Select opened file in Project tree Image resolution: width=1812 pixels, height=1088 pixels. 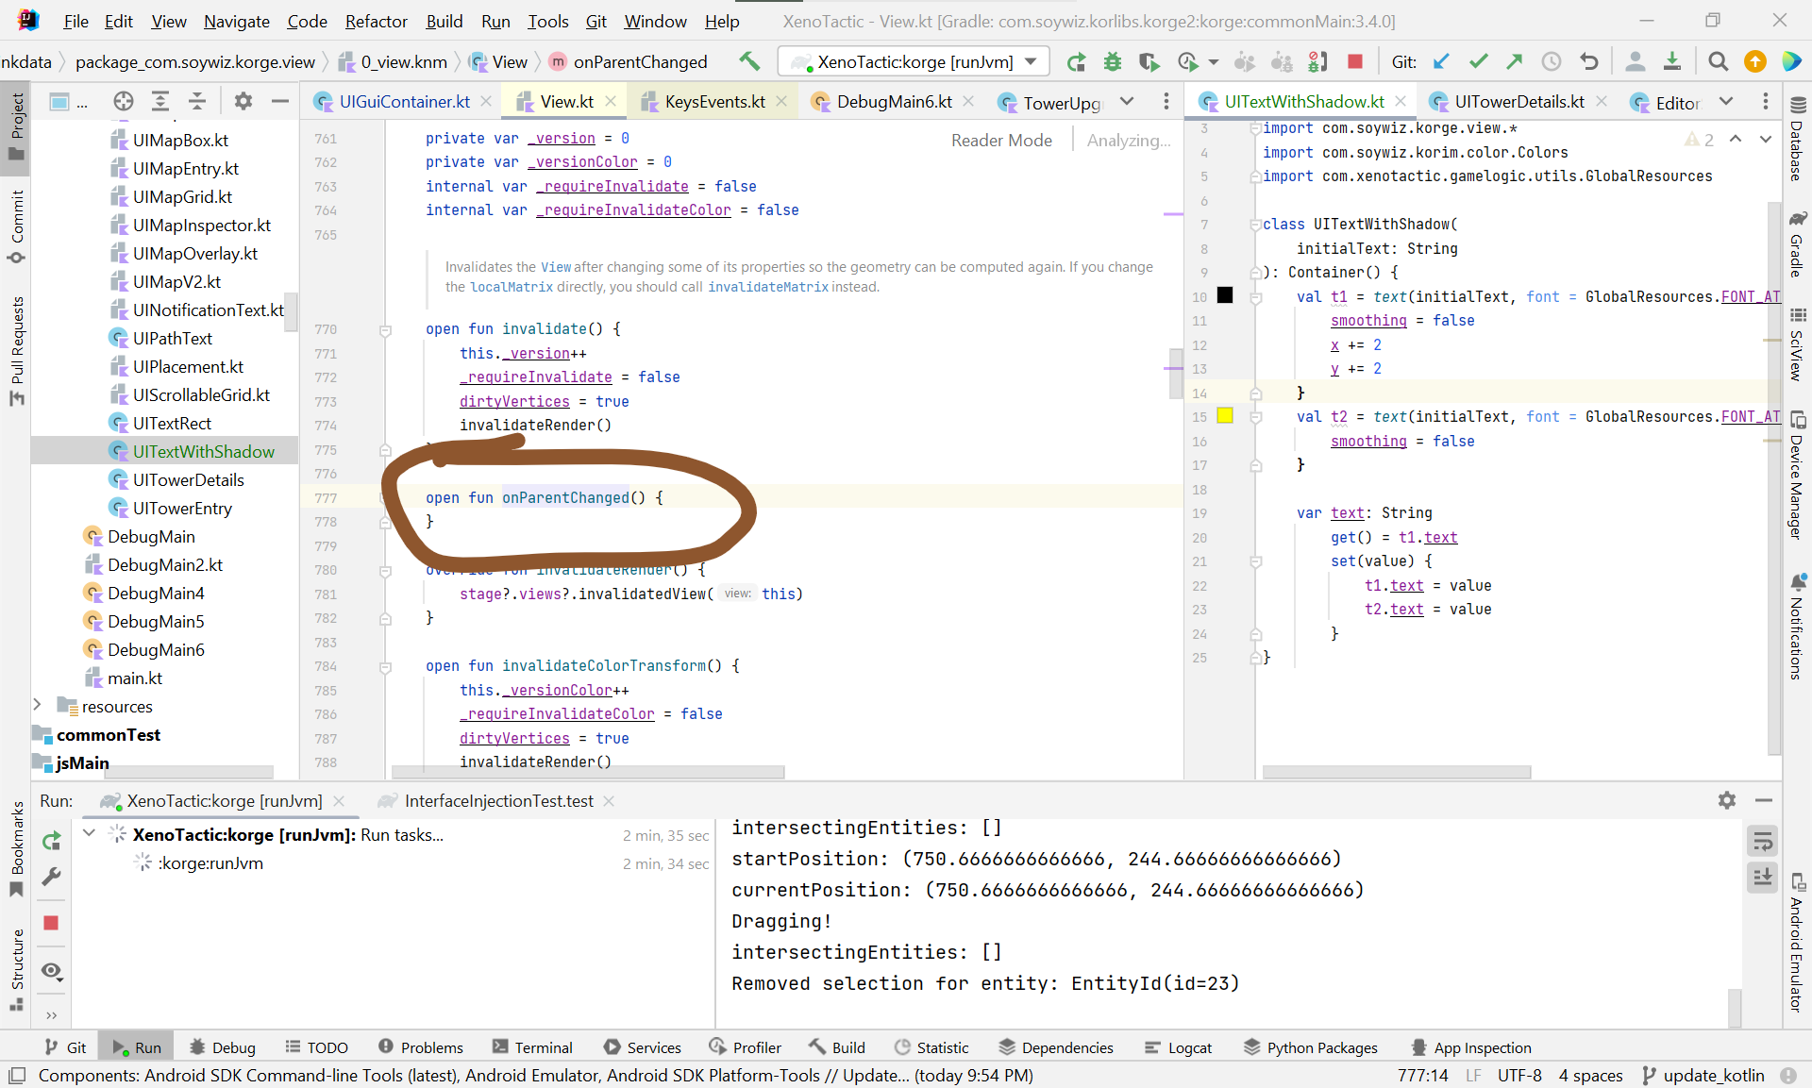[124, 101]
